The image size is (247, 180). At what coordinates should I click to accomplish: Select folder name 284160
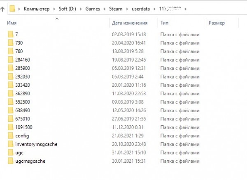click(x=23, y=60)
